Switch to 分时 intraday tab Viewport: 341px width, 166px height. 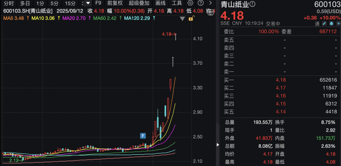(x=9, y=3)
